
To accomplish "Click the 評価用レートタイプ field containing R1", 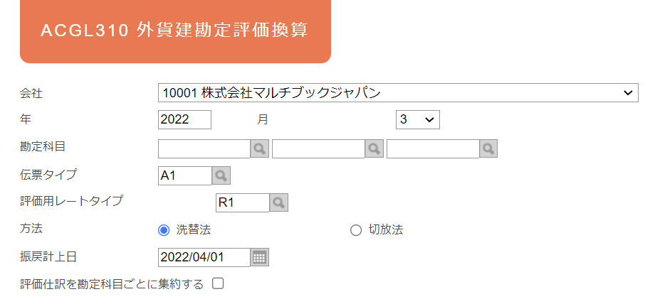I will pyautogui.click(x=243, y=202).
